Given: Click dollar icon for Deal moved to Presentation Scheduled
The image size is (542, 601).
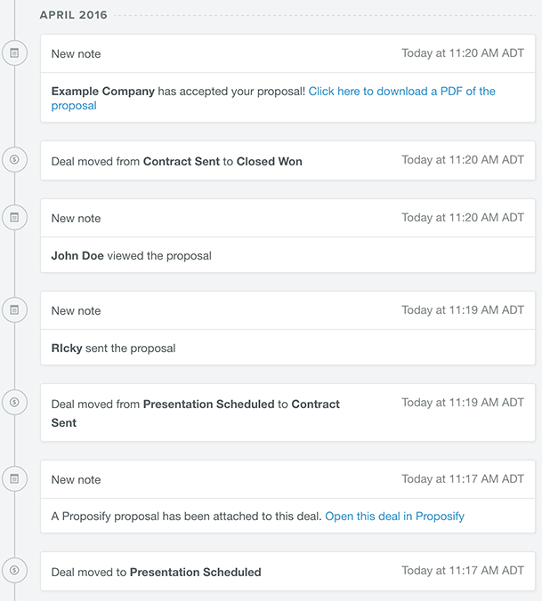Looking at the screenshot, I should click(14, 570).
